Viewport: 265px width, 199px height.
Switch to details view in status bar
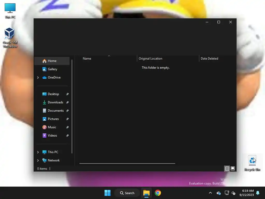point(227,168)
